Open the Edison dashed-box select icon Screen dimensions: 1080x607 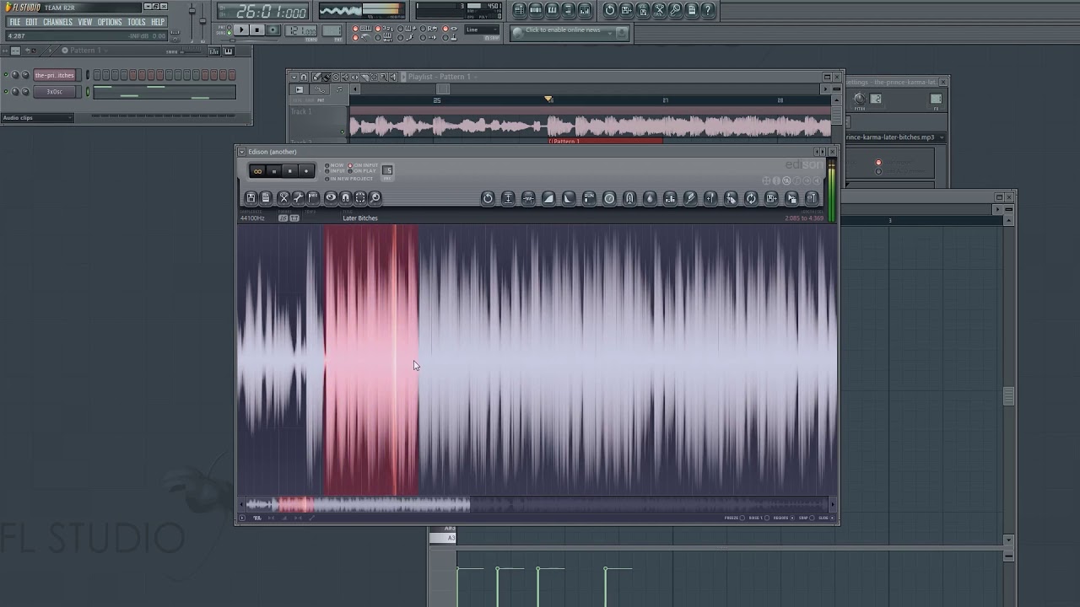pos(360,197)
